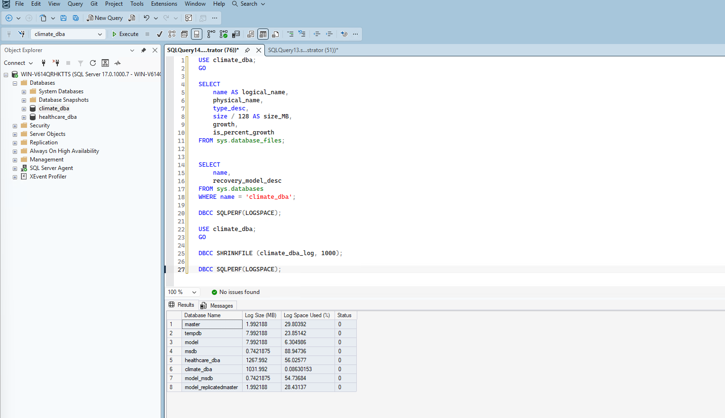Close the SQLQuery14 tab

pos(259,50)
